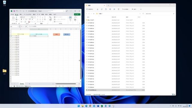
Task: Cancel the formula bar entry with X
Action: click(22, 26)
